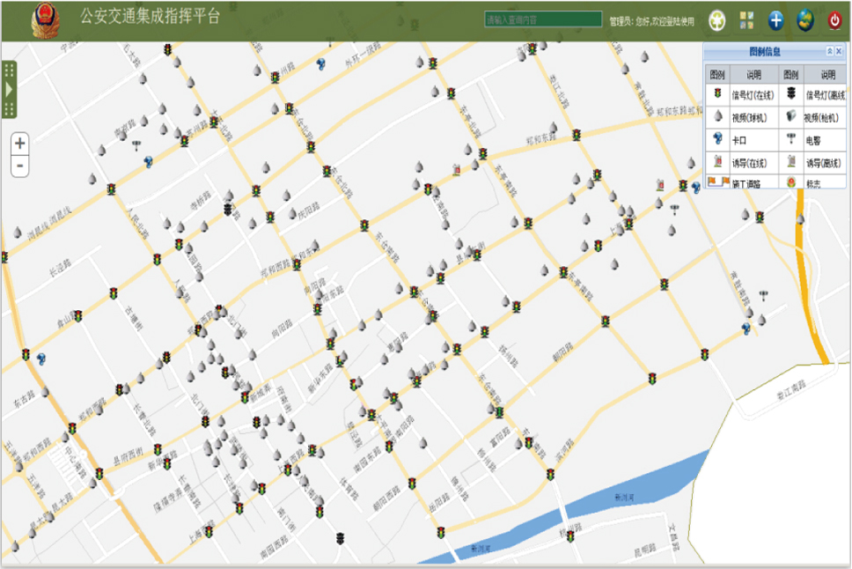Image resolution: width=852 pixels, height=569 pixels.
Task: Click the blue plus icon in header
Action: pos(776,20)
